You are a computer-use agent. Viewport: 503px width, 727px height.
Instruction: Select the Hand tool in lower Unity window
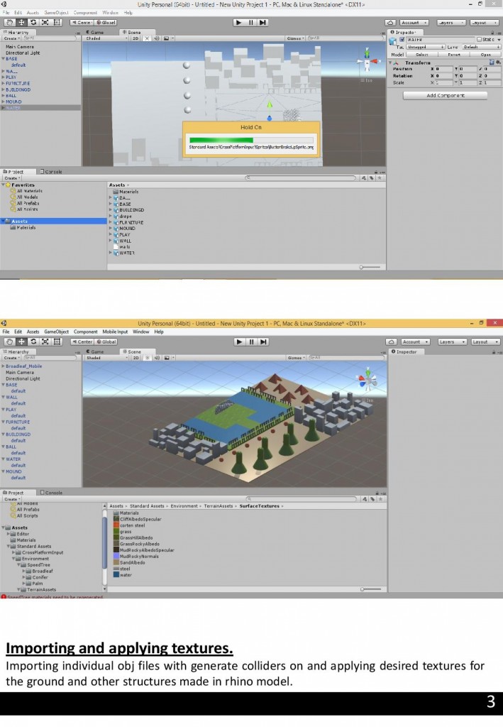[x=10, y=341]
